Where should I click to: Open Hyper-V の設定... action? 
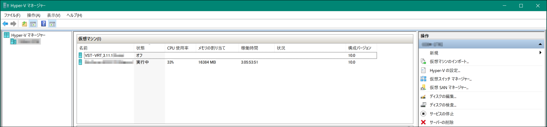pyautogui.click(x=445, y=70)
